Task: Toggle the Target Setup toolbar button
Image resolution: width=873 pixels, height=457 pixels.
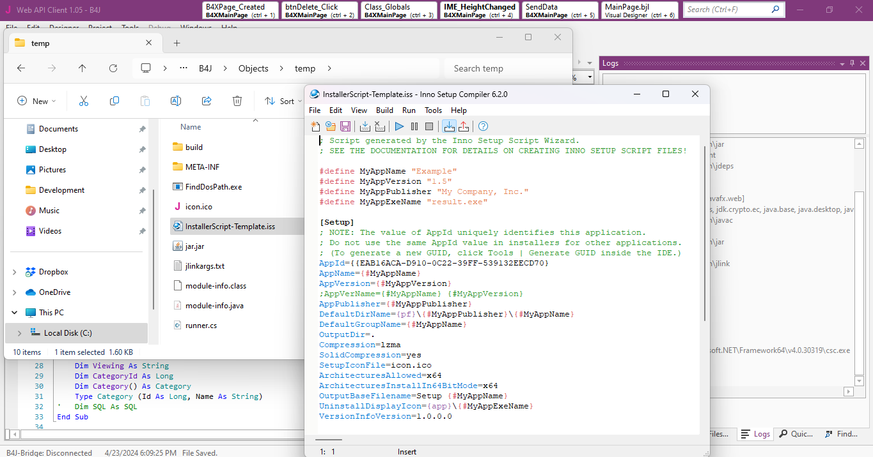Action: [x=449, y=126]
